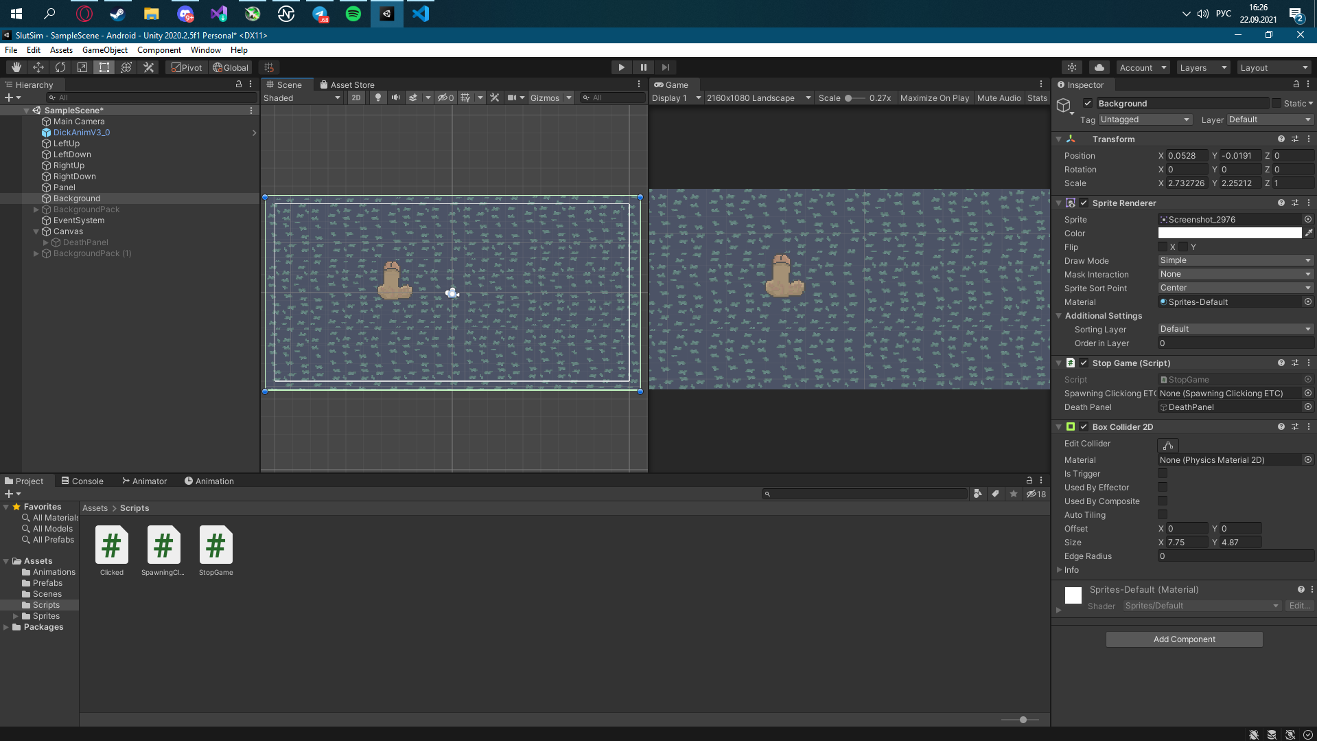Select the Move tool
The width and height of the screenshot is (1317, 741).
38,67
